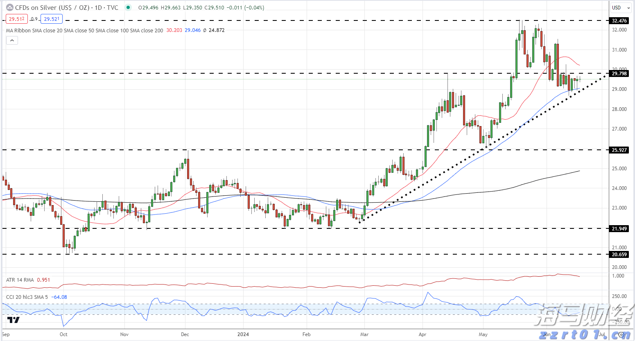
Task: Click the ATR value 0.951
Action: tap(43, 280)
